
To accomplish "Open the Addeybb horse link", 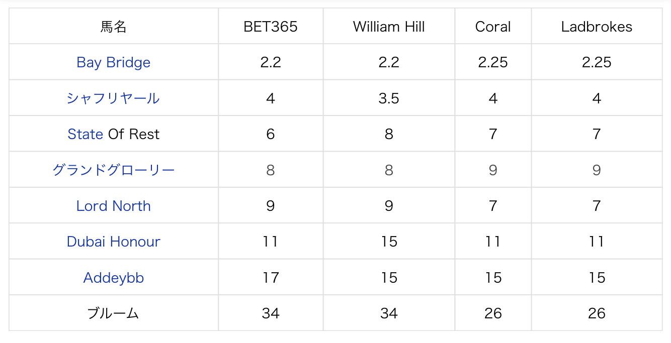I will click(x=113, y=278).
